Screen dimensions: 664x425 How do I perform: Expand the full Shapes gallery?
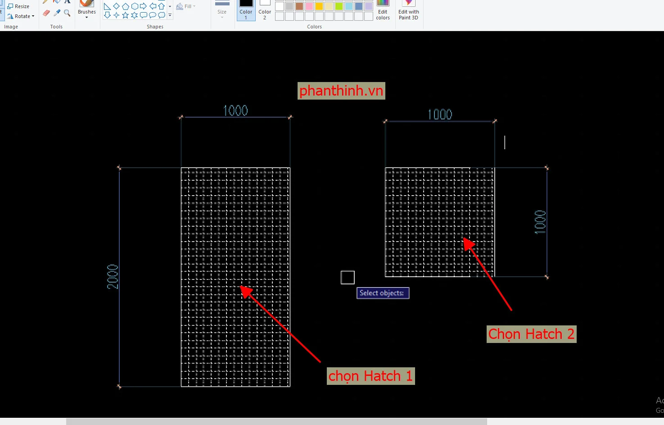coord(170,15)
